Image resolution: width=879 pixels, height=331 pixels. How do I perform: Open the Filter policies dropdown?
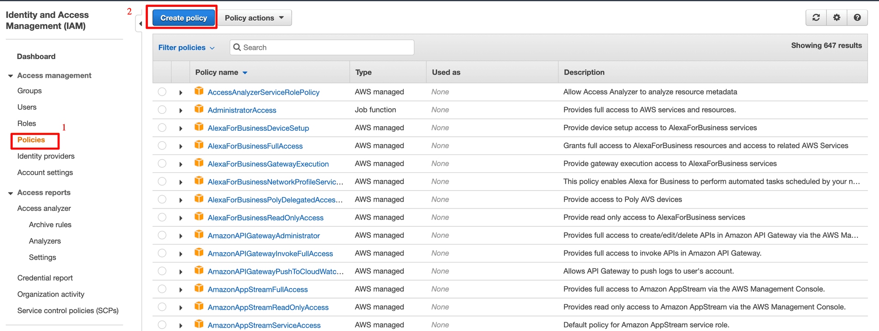[x=186, y=48]
